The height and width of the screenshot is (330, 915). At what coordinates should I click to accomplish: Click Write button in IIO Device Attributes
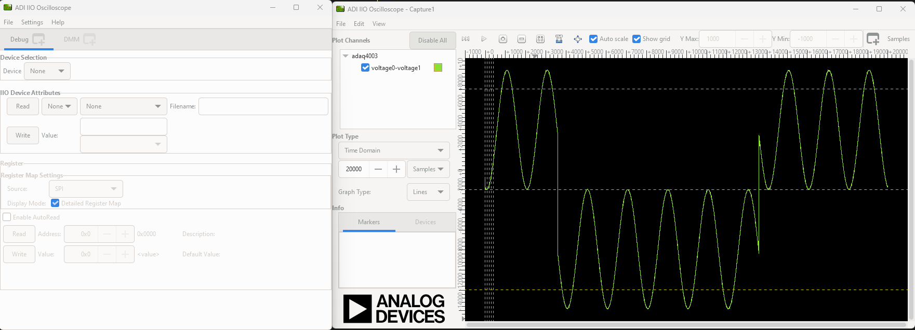pos(23,135)
